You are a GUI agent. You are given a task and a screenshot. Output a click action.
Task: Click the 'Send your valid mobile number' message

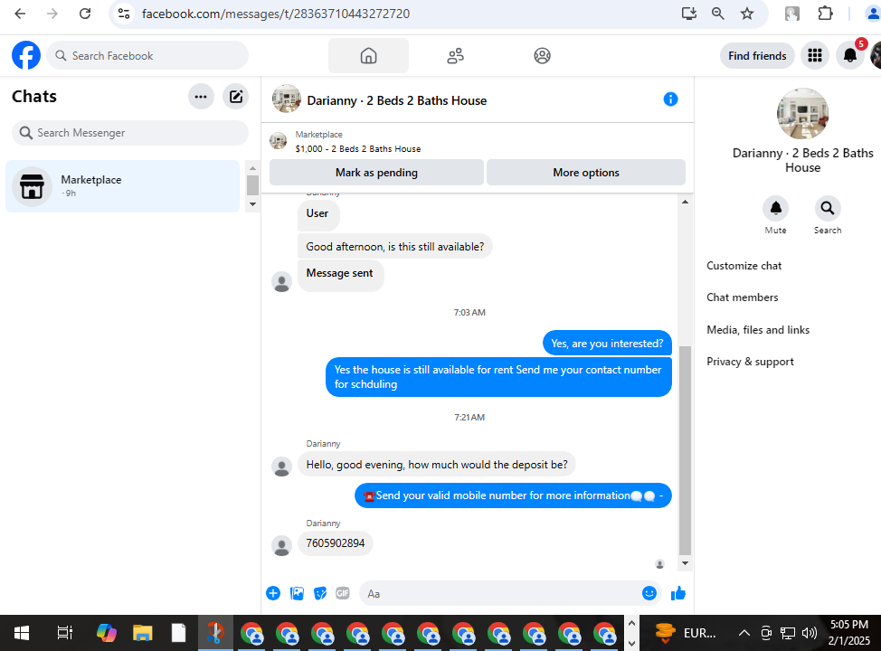pos(513,495)
